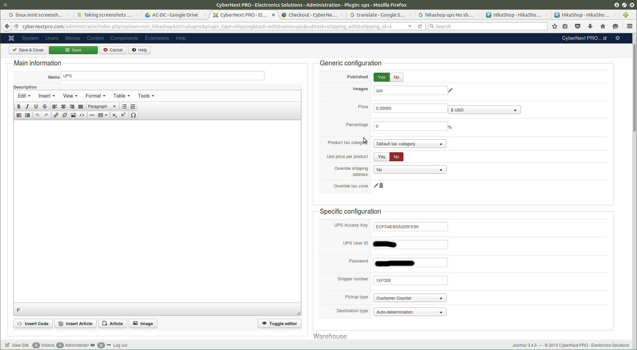Open the Components menu
Screen dimensions: 637x350
[124, 38]
